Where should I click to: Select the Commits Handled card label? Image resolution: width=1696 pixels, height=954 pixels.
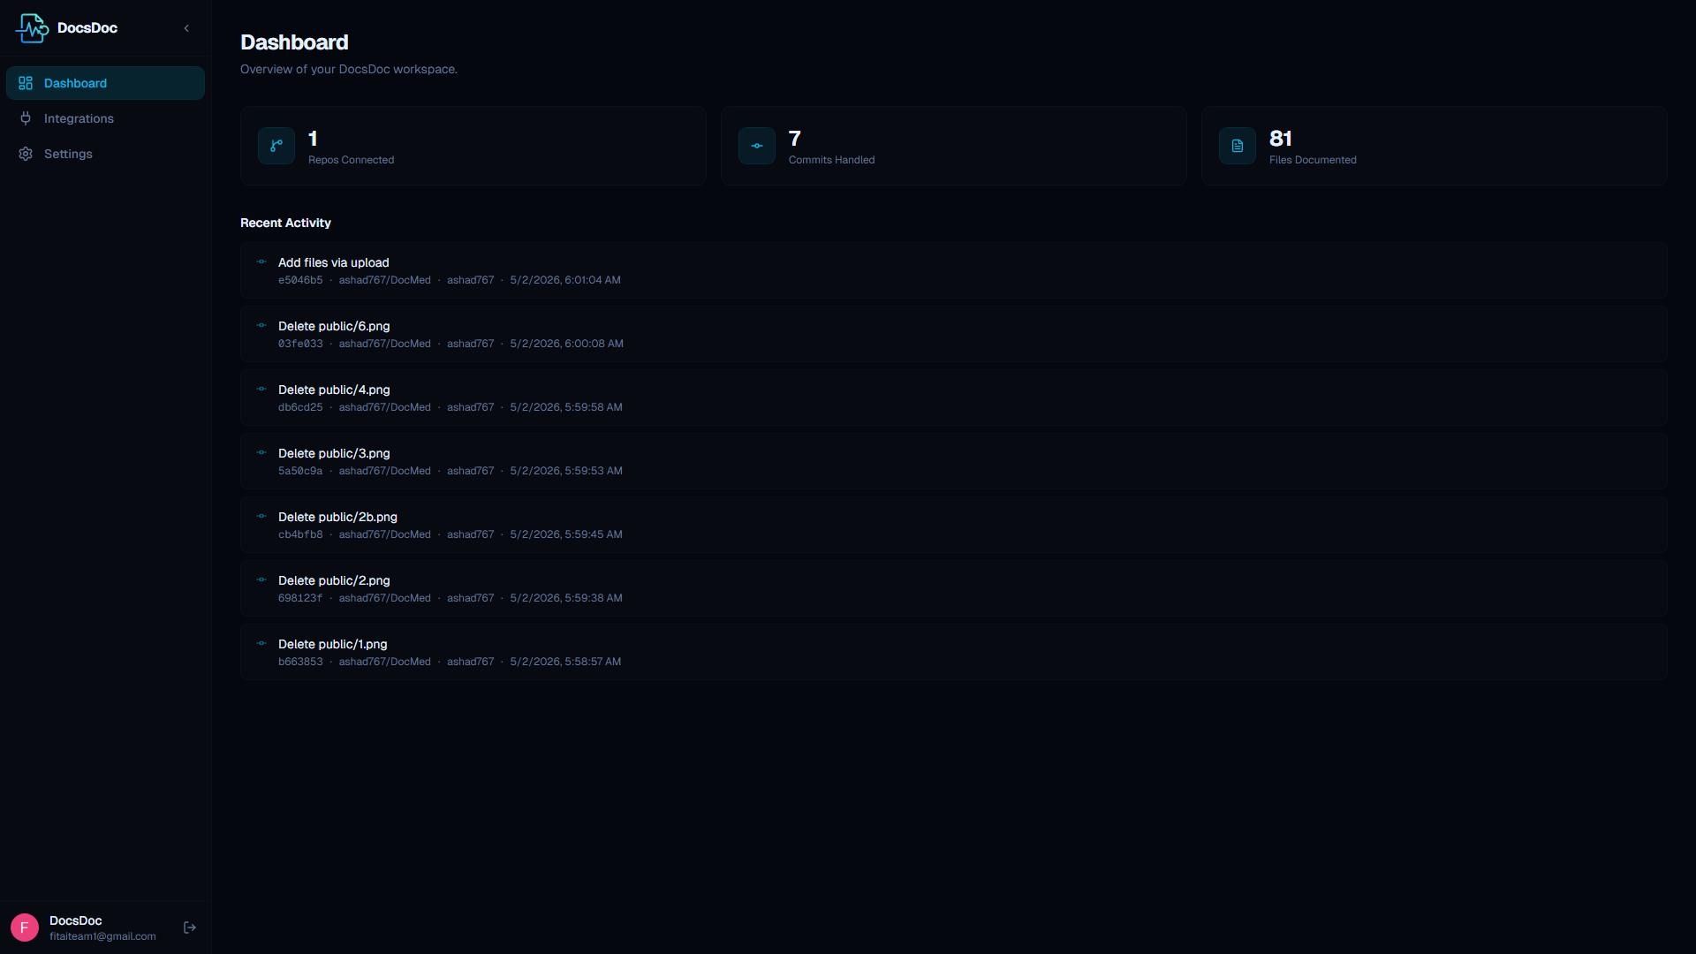pyautogui.click(x=831, y=160)
